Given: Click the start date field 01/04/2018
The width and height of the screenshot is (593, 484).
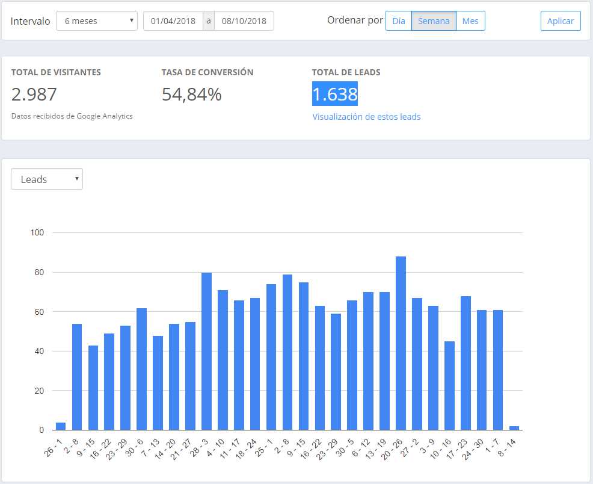Looking at the screenshot, I should pos(173,21).
